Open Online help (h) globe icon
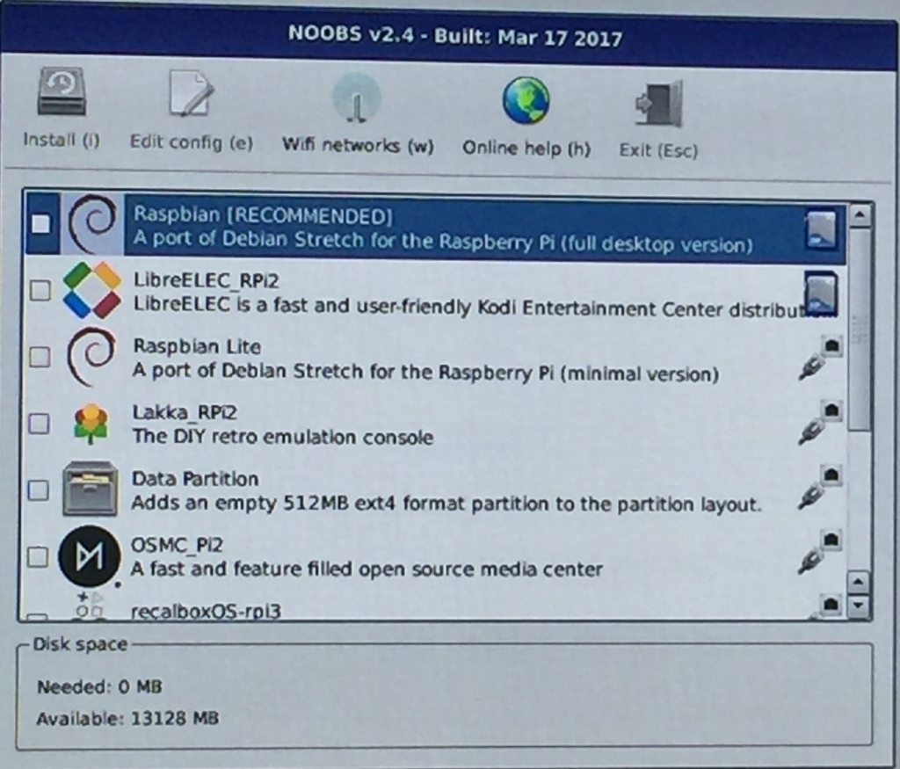 (x=526, y=101)
